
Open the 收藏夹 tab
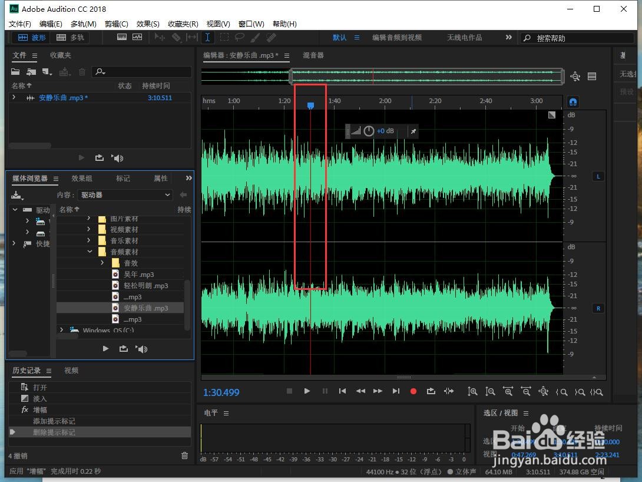click(x=61, y=55)
